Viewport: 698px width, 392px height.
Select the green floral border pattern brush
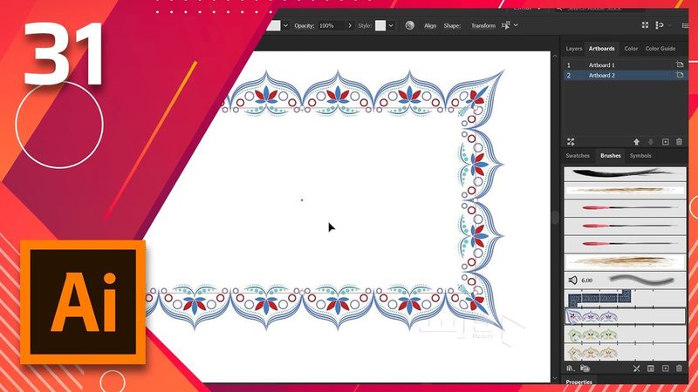tap(625, 335)
